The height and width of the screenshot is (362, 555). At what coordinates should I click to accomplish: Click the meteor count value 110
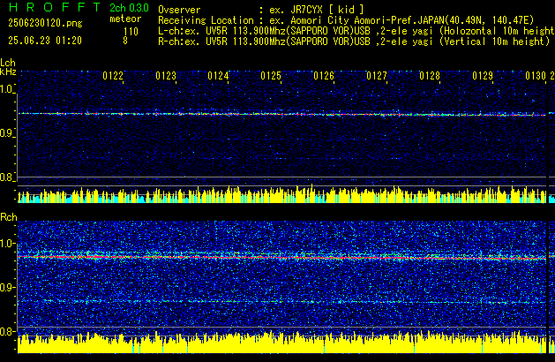click(131, 32)
